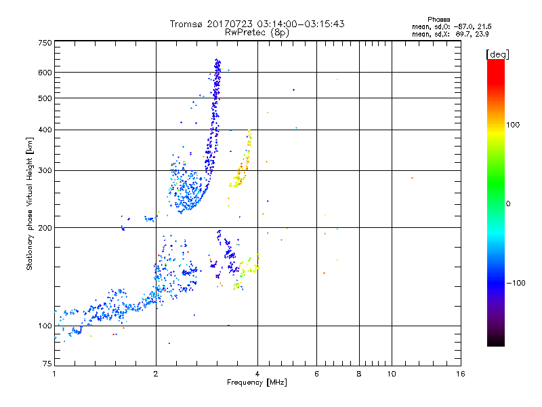This screenshot has height=407, width=542.
Task: Click the y-axis tick label '300'
Action: (x=45, y=170)
